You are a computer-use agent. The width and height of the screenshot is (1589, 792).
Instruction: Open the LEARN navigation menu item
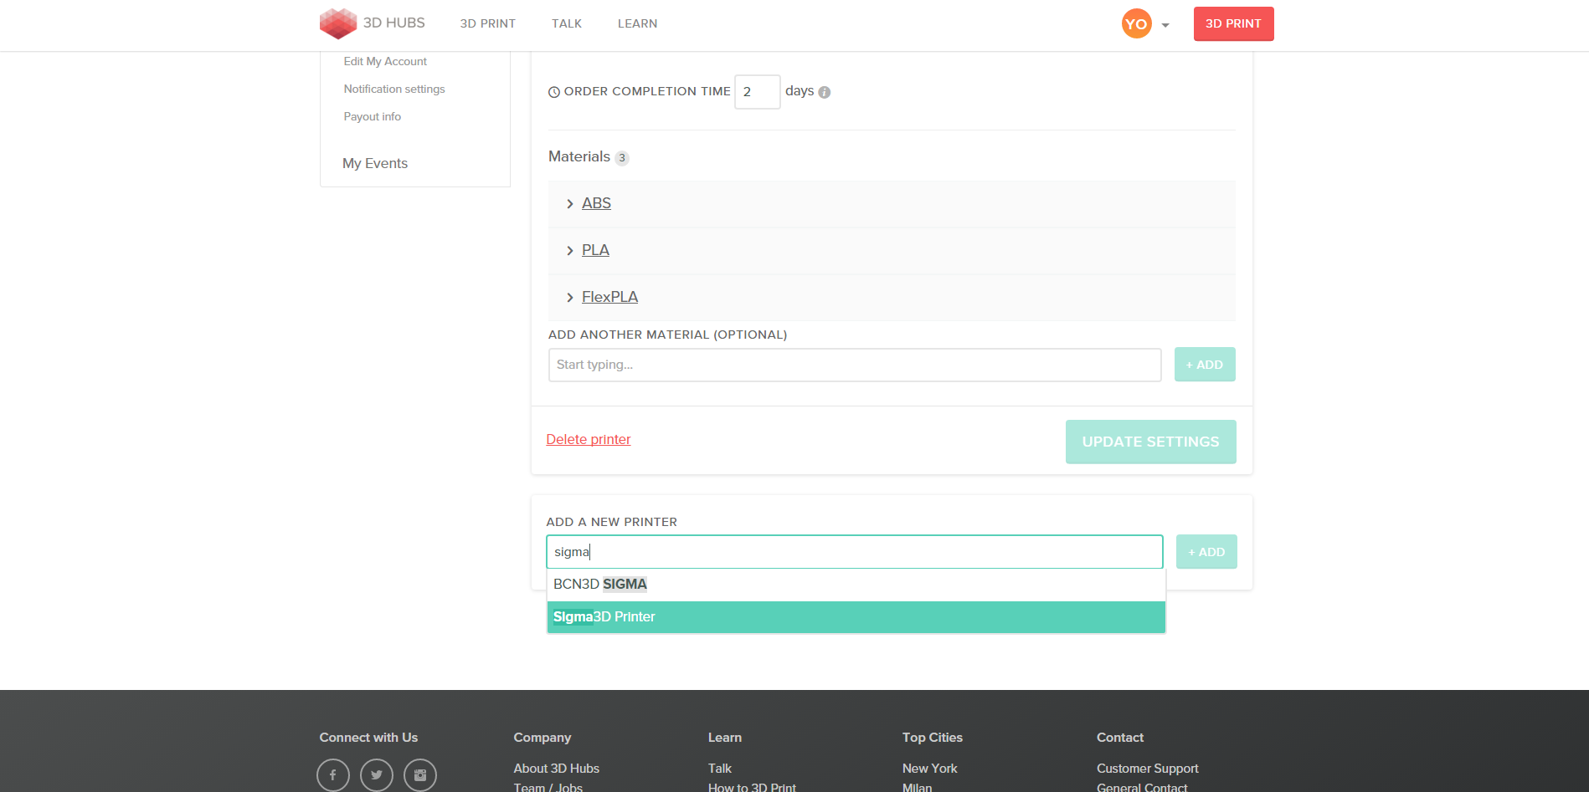(x=637, y=23)
